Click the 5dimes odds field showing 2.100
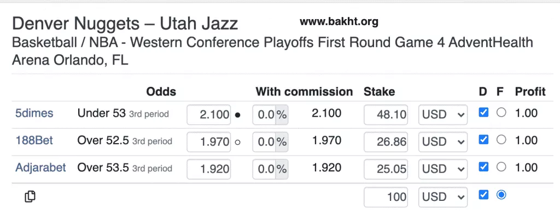This screenshot has width=560, height=220. click(x=209, y=115)
